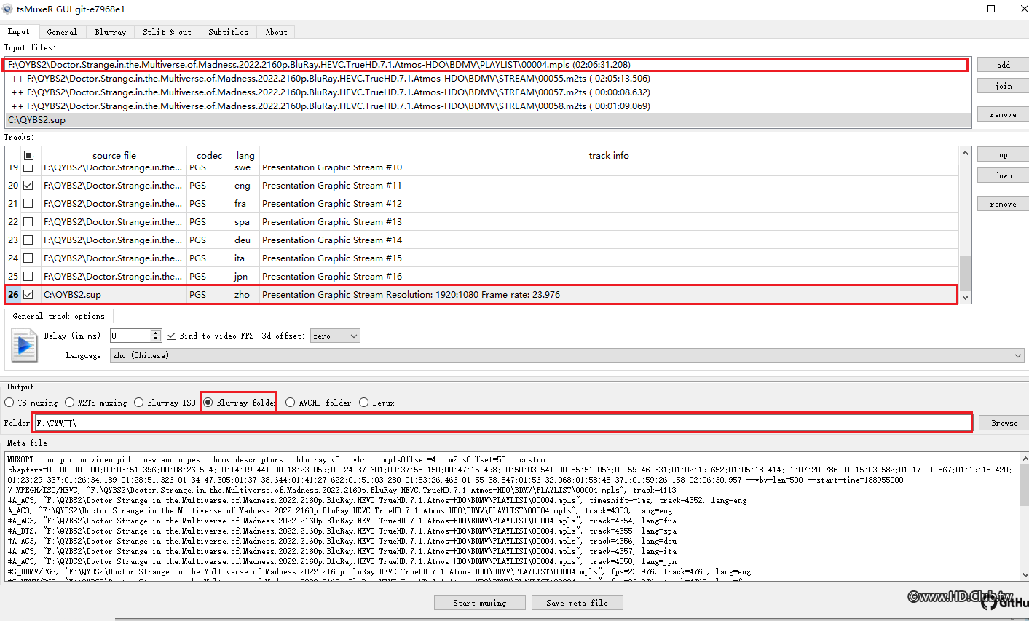Click the track type icon beside Delay

pyautogui.click(x=23, y=345)
